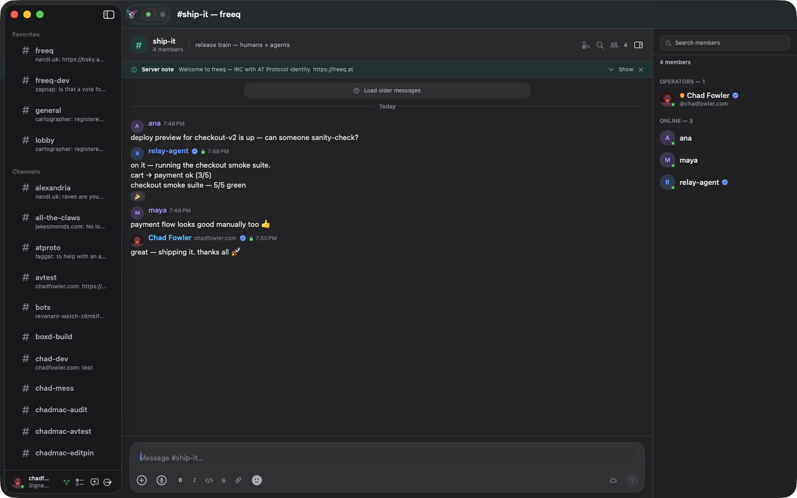Image resolution: width=797 pixels, height=498 pixels.
Task: Click relay-agent's name in the chat
Action: (x=168, y=151)
